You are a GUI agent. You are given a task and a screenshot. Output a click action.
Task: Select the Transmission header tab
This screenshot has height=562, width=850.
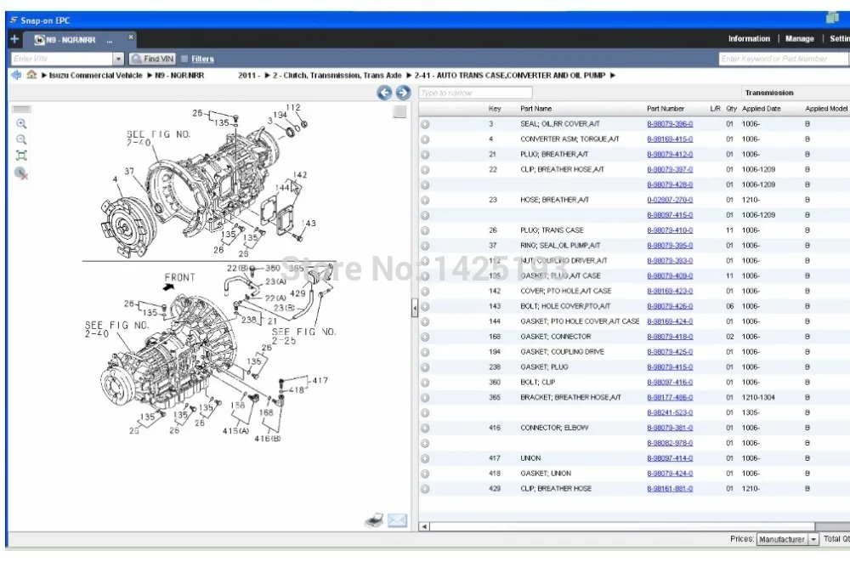tap(768, 93)
